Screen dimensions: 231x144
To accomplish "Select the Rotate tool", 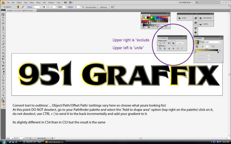I will pyautogui.click(x=3, y=50).
